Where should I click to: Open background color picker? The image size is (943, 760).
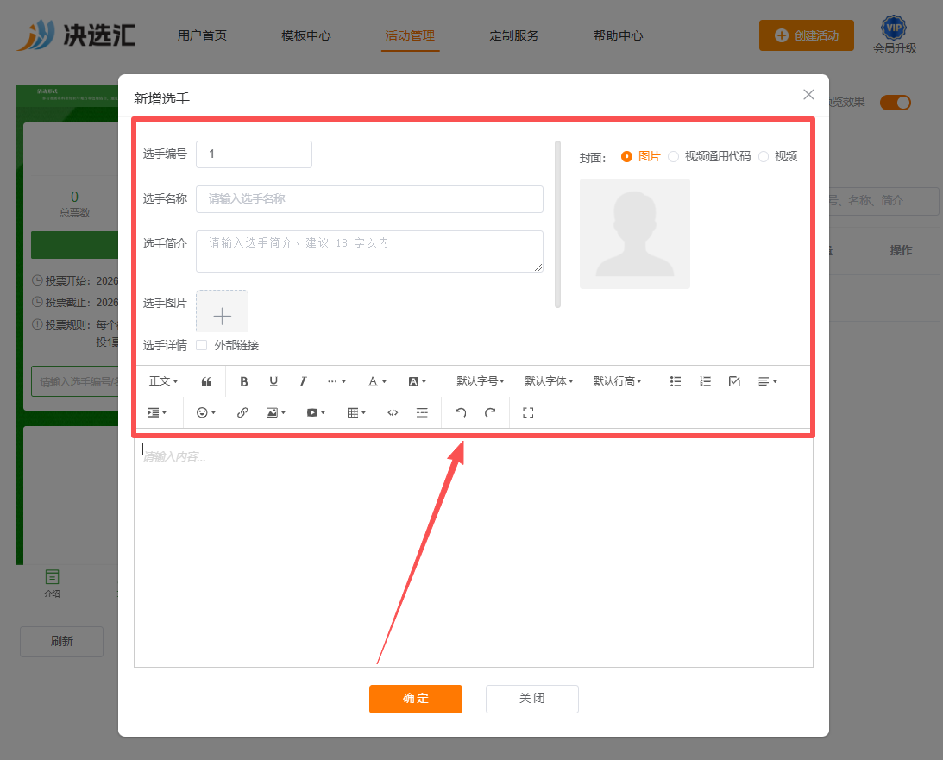pos(418,381)
